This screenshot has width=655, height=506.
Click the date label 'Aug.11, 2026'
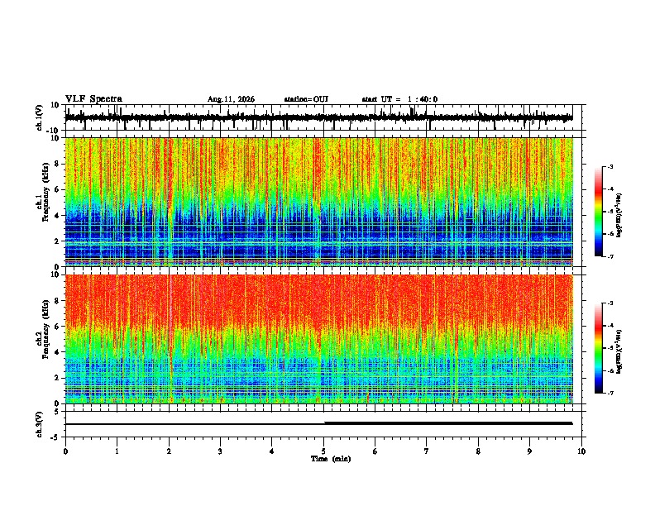(231, 99)
